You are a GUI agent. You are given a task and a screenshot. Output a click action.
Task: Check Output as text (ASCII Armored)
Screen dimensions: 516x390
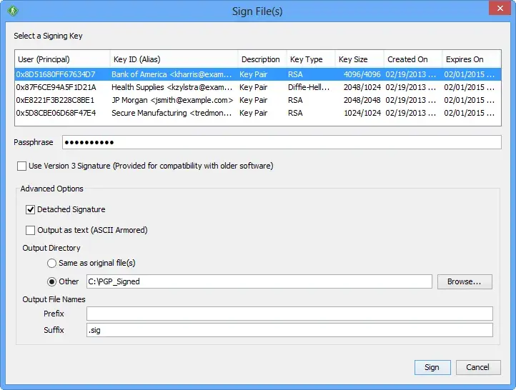coord(30,230)
